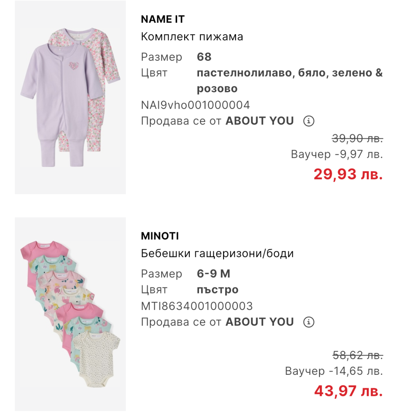Screen dimensions: 398x417
Task: Click the info icon beside MINOTI seller
Action: tap(309, 323)
